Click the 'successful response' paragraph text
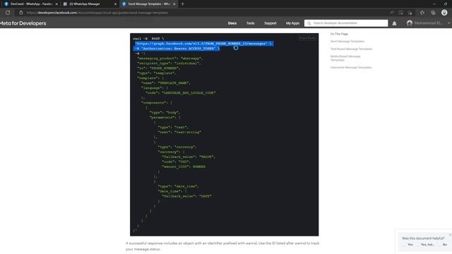Screen dimensions: 452x254 tap(222, 246)
